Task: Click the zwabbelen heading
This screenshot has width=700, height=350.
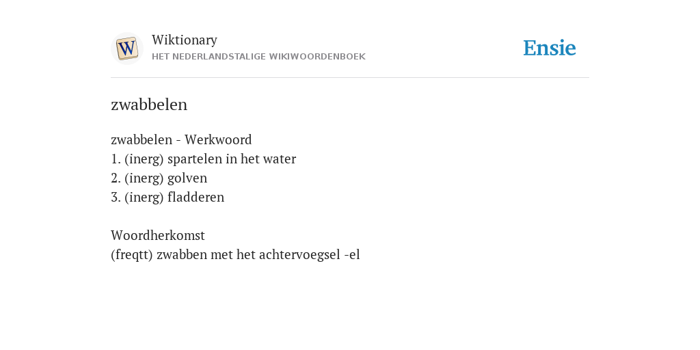Action: point(149,105)
